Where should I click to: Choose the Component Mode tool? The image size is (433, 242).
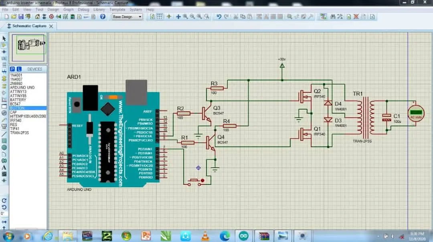pyautogui.click(x=4, y=45)
